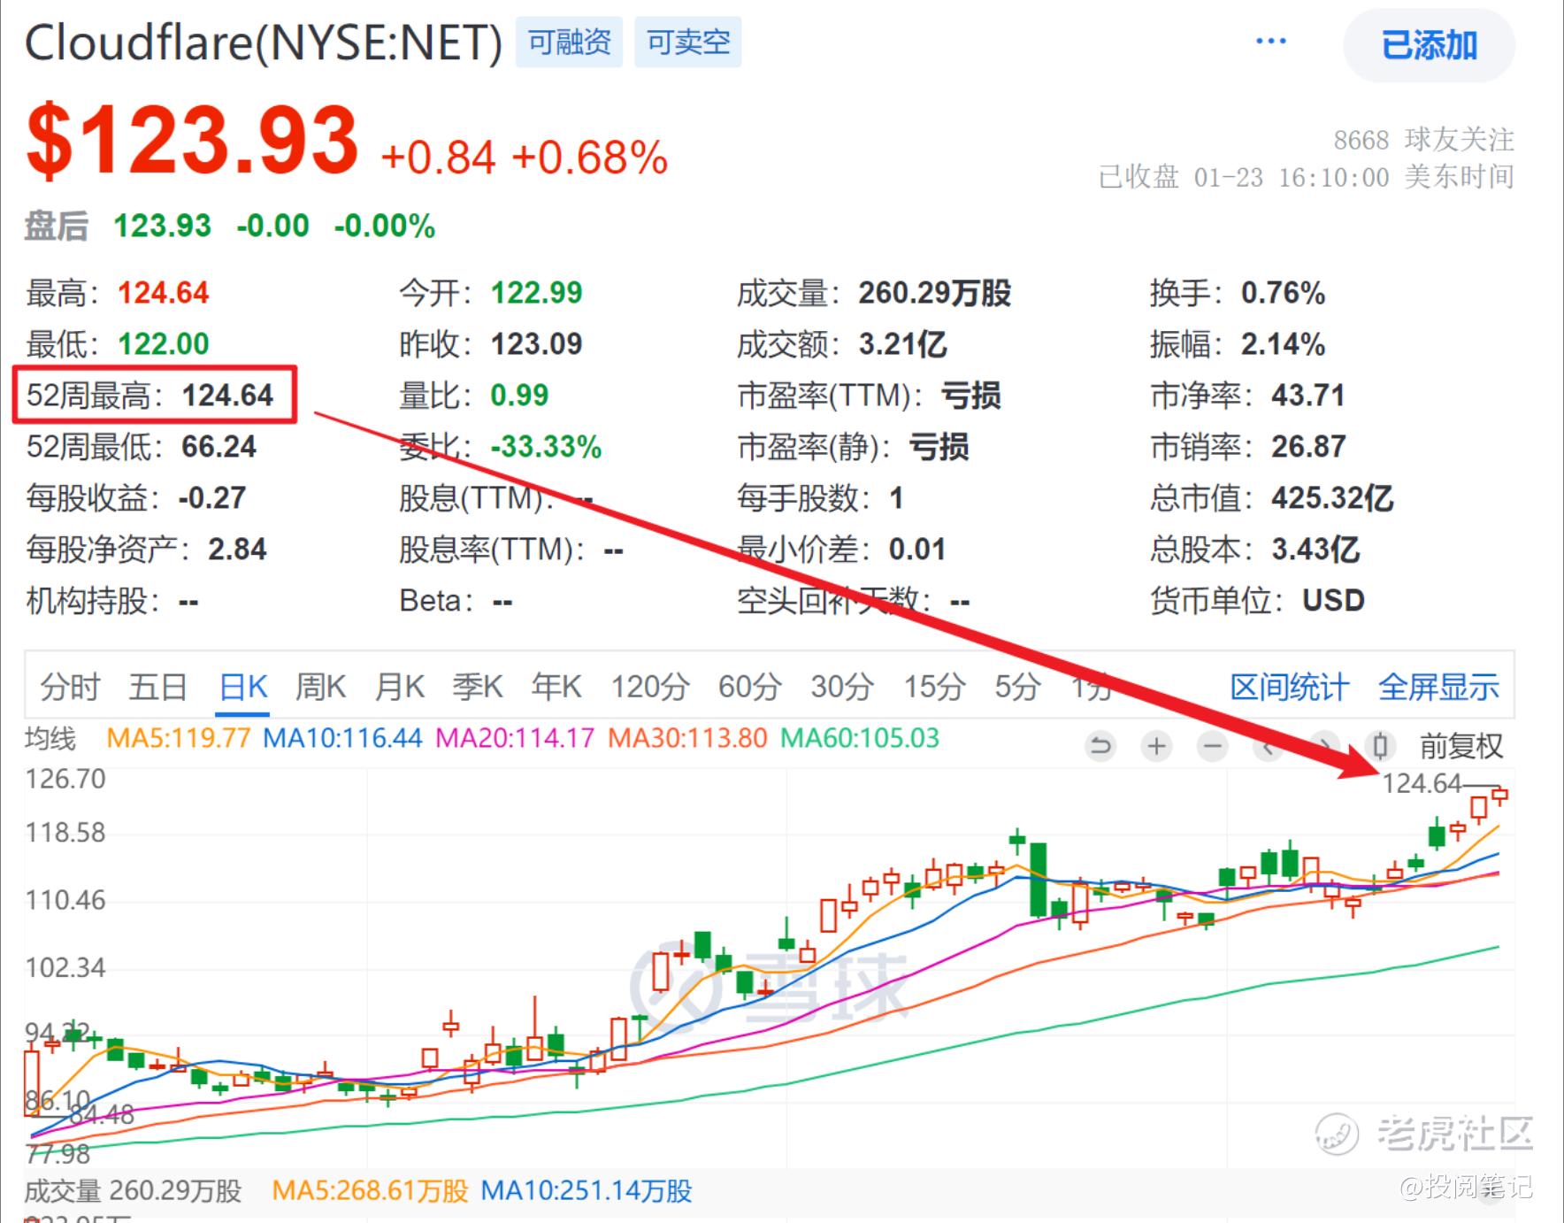The width and height of the screenshot is (1564, 1223).
Task: Click the MA10:116.44 moving average label
Action: [x=343, y=738]
